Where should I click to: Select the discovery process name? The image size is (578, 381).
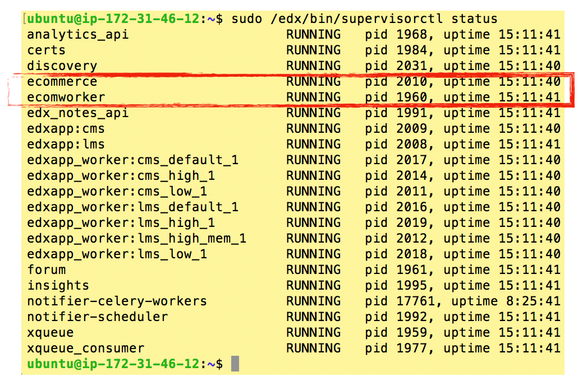tap(62, 66)
